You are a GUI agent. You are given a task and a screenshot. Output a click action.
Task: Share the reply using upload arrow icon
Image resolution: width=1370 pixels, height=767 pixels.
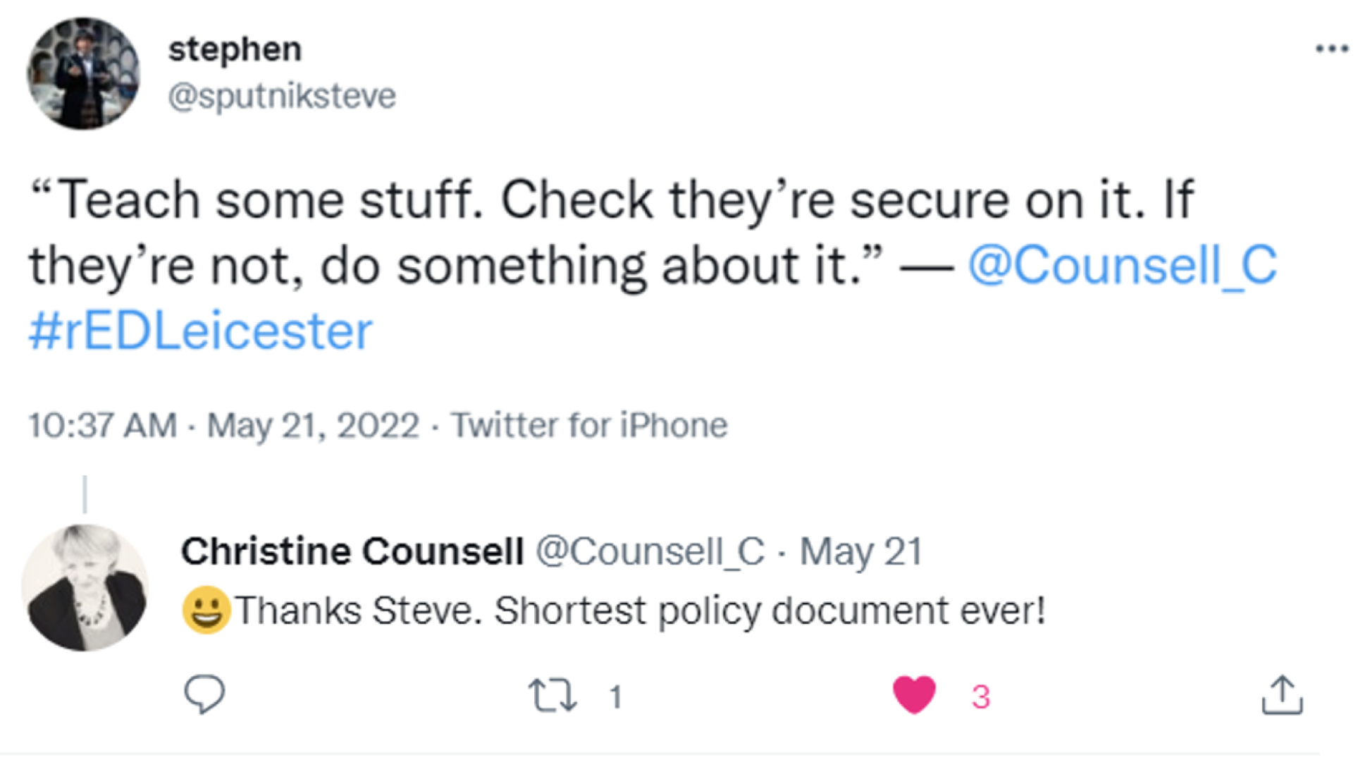[x=1282, y=695]
